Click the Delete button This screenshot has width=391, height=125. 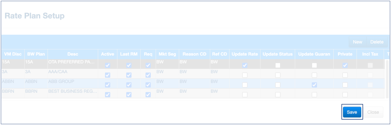click(377, 42)
